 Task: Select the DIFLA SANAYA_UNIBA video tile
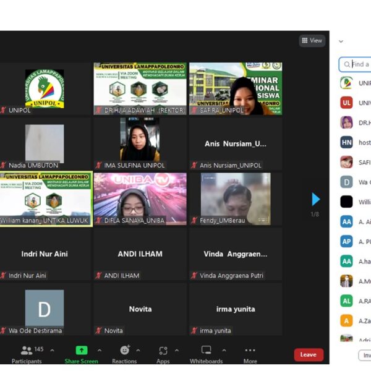[x=140, y=199]
